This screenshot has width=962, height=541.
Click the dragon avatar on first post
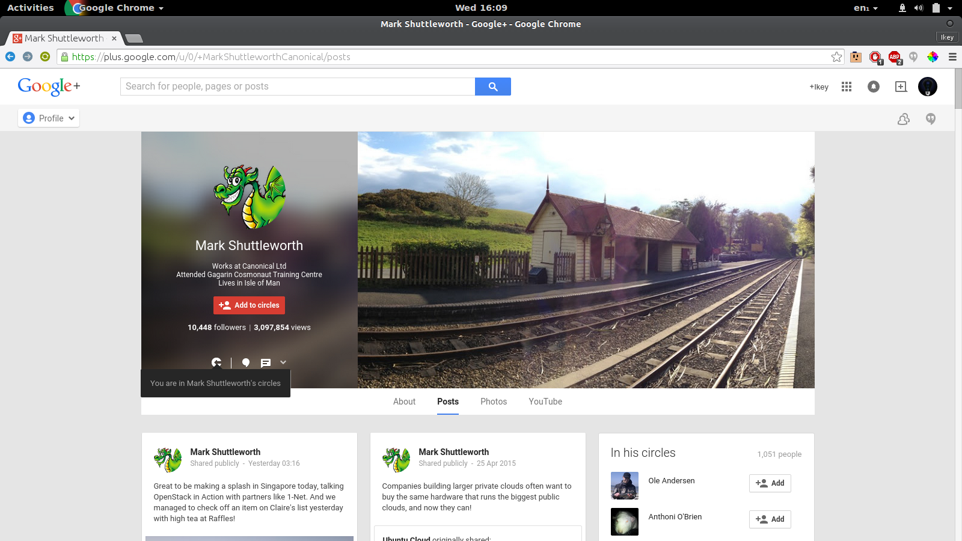pyautogui.click(x=168, y=460)
